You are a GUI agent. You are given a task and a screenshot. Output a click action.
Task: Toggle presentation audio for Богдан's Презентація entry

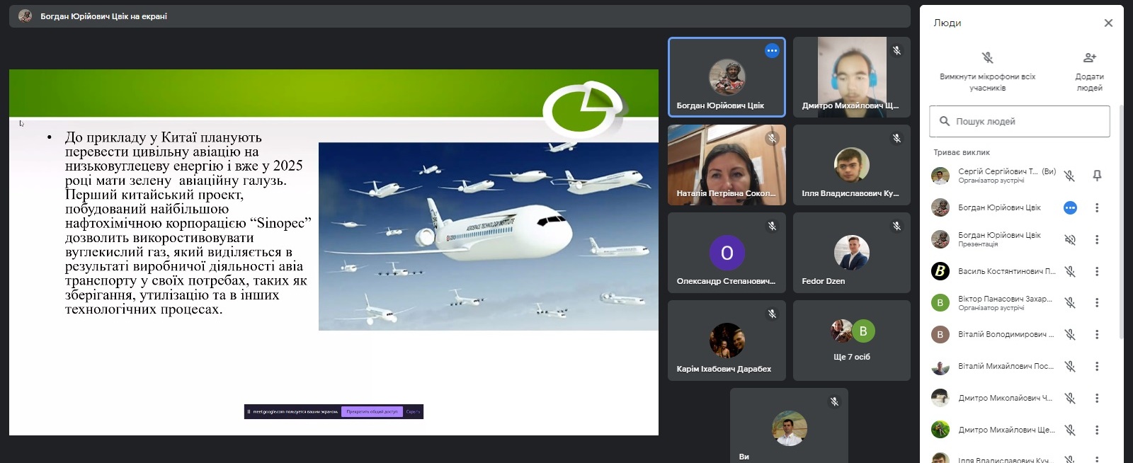pyautogui.click(x=1070, y=240)
